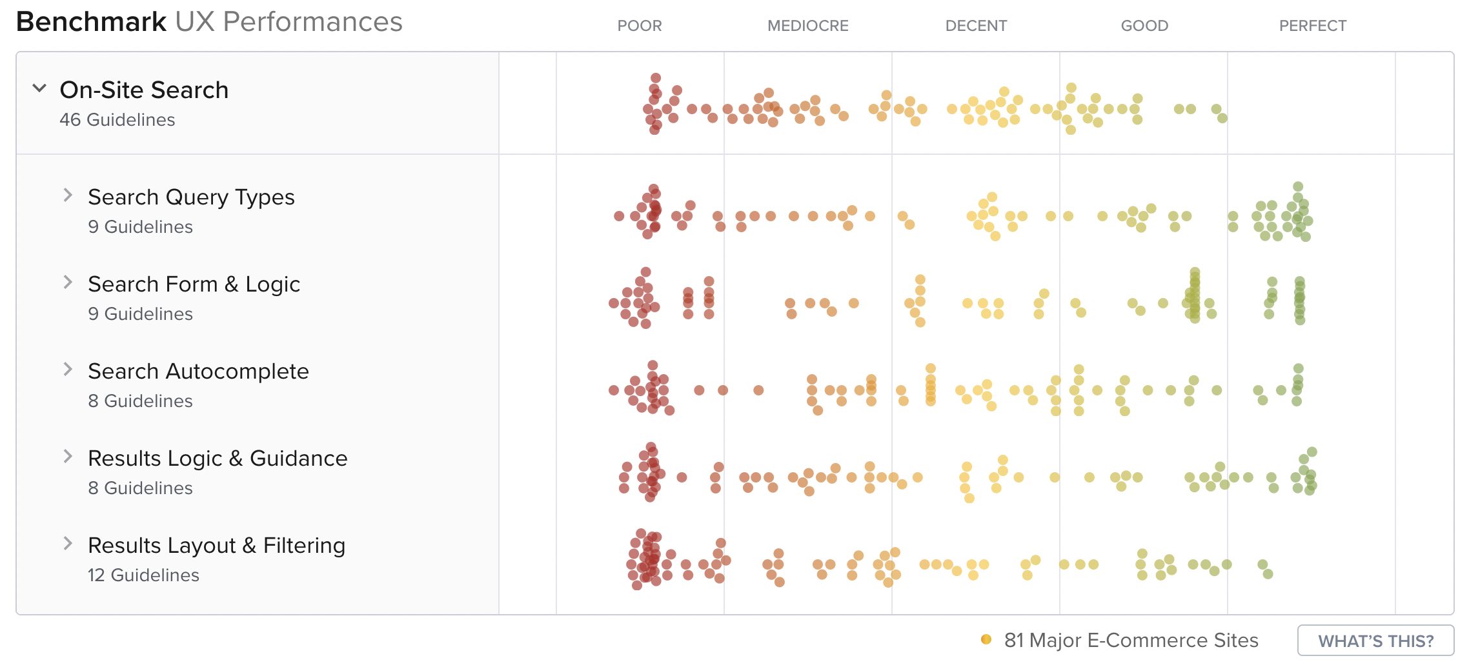Screen dimensions: 1469x667
Task: Open the Results Logic & Guidance title
Action: pos(218,458)
